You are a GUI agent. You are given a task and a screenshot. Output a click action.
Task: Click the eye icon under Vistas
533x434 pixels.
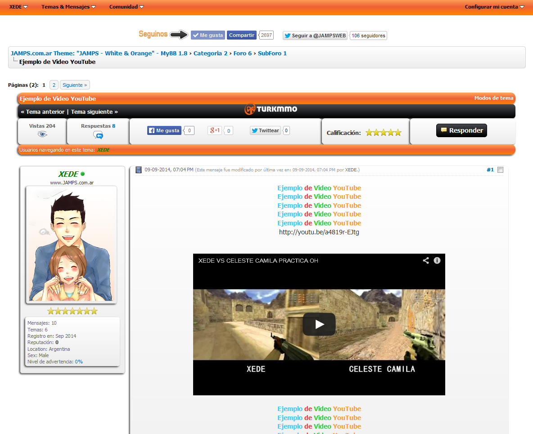[42, 134]
